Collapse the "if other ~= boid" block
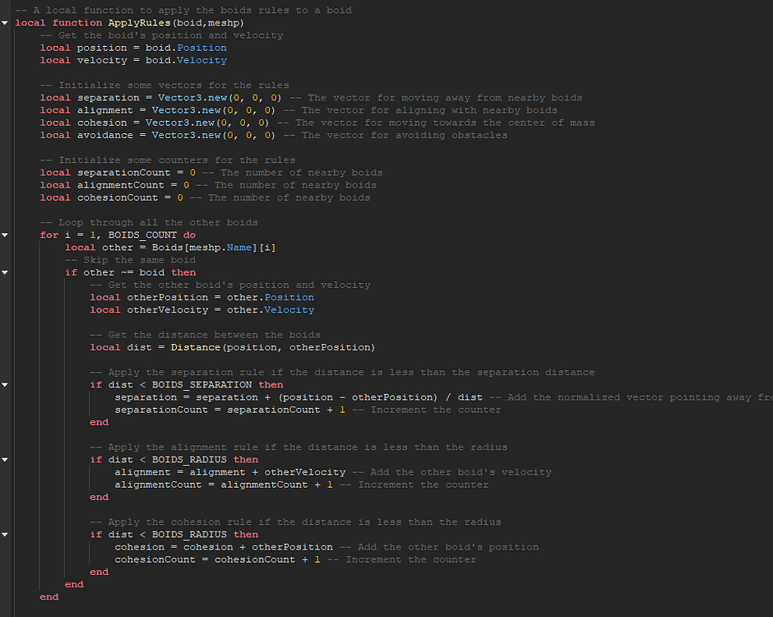The width and height of the screenshot is (773, 617). coord(5,271)
